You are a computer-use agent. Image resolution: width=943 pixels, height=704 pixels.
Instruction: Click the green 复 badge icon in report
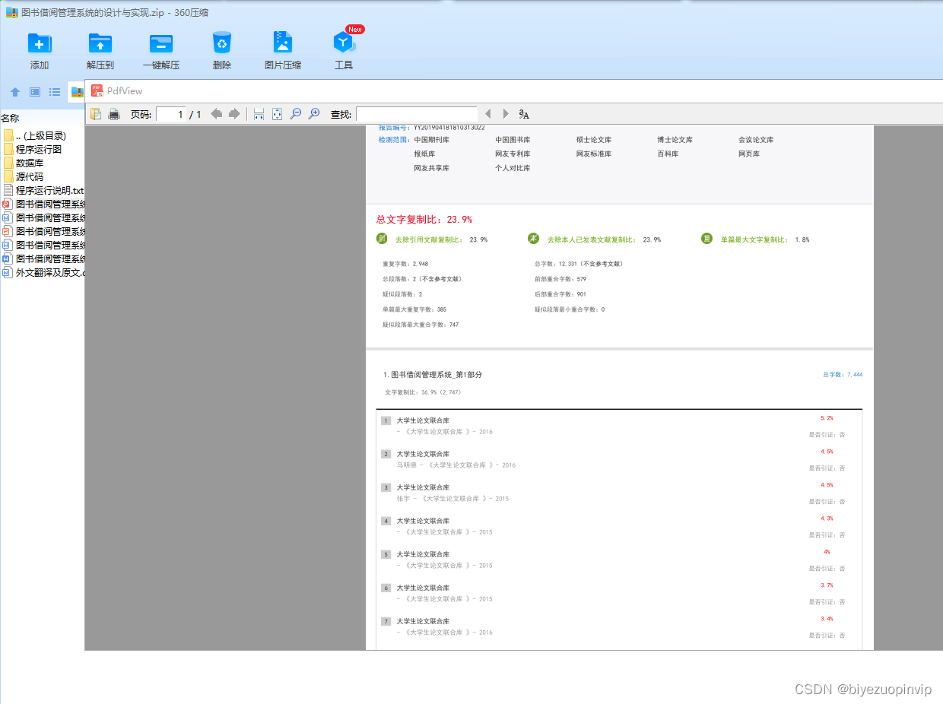[706, 239]
